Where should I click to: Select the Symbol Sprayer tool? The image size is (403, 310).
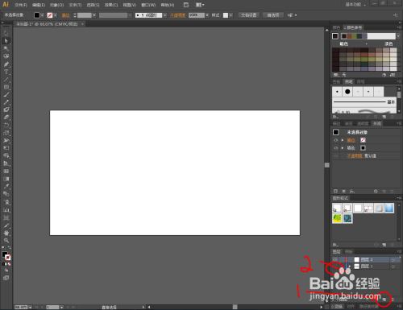[x=6, y=202]
